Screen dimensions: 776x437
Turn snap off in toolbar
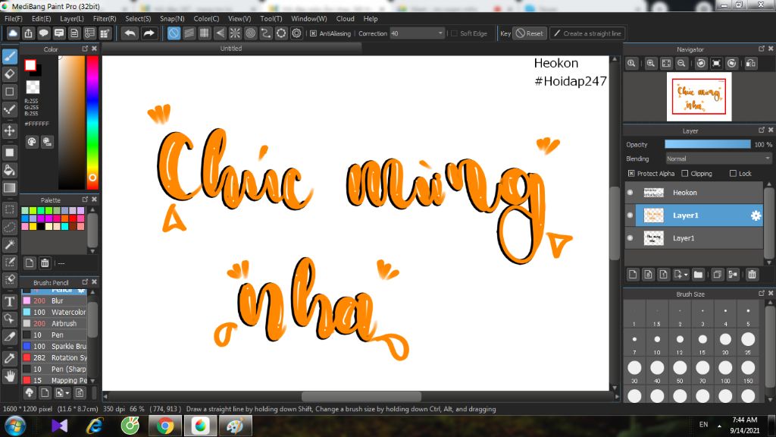(174, 33)
